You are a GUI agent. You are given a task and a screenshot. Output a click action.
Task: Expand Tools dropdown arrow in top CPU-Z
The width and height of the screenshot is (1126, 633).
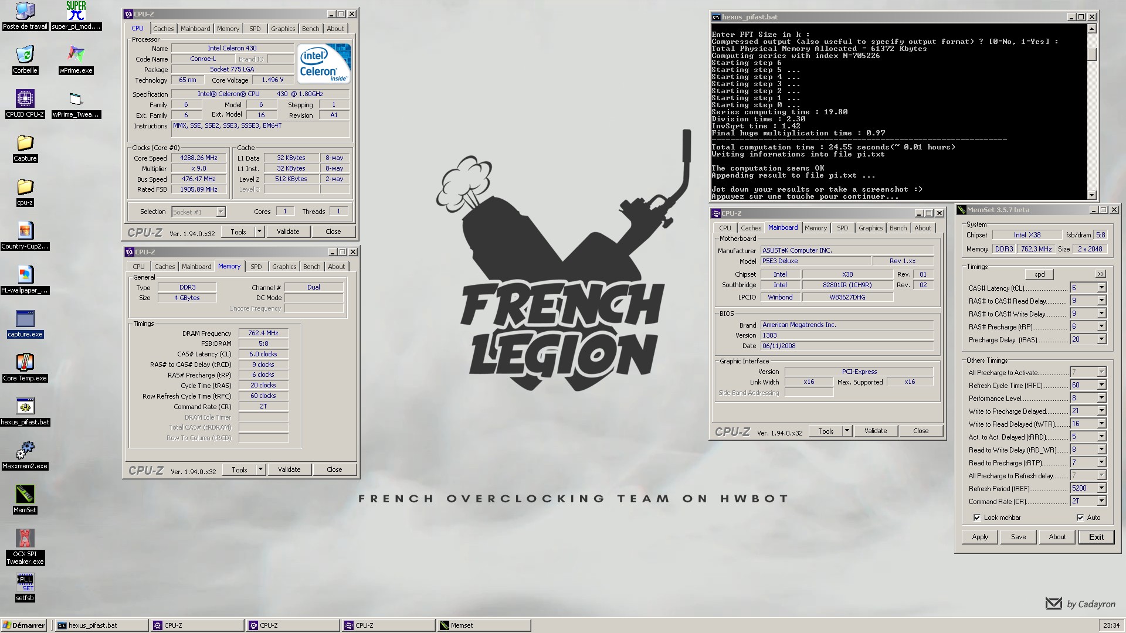[x=259, y=232]
